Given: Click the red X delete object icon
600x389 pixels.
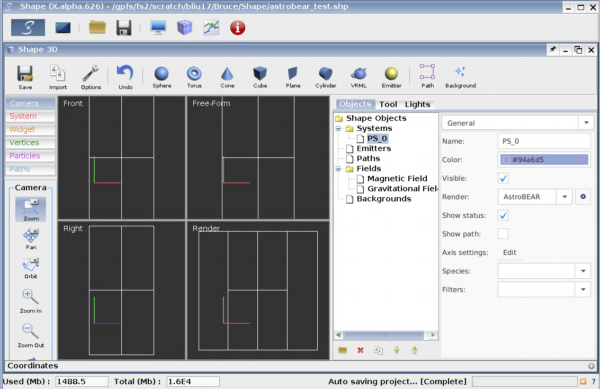Looking at the screenshot, I should click(360, 350).
